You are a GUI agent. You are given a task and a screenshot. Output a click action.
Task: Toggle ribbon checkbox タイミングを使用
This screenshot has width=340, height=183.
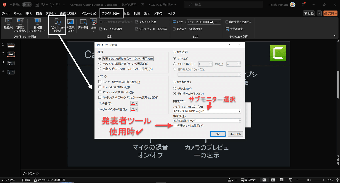point(137,22)
